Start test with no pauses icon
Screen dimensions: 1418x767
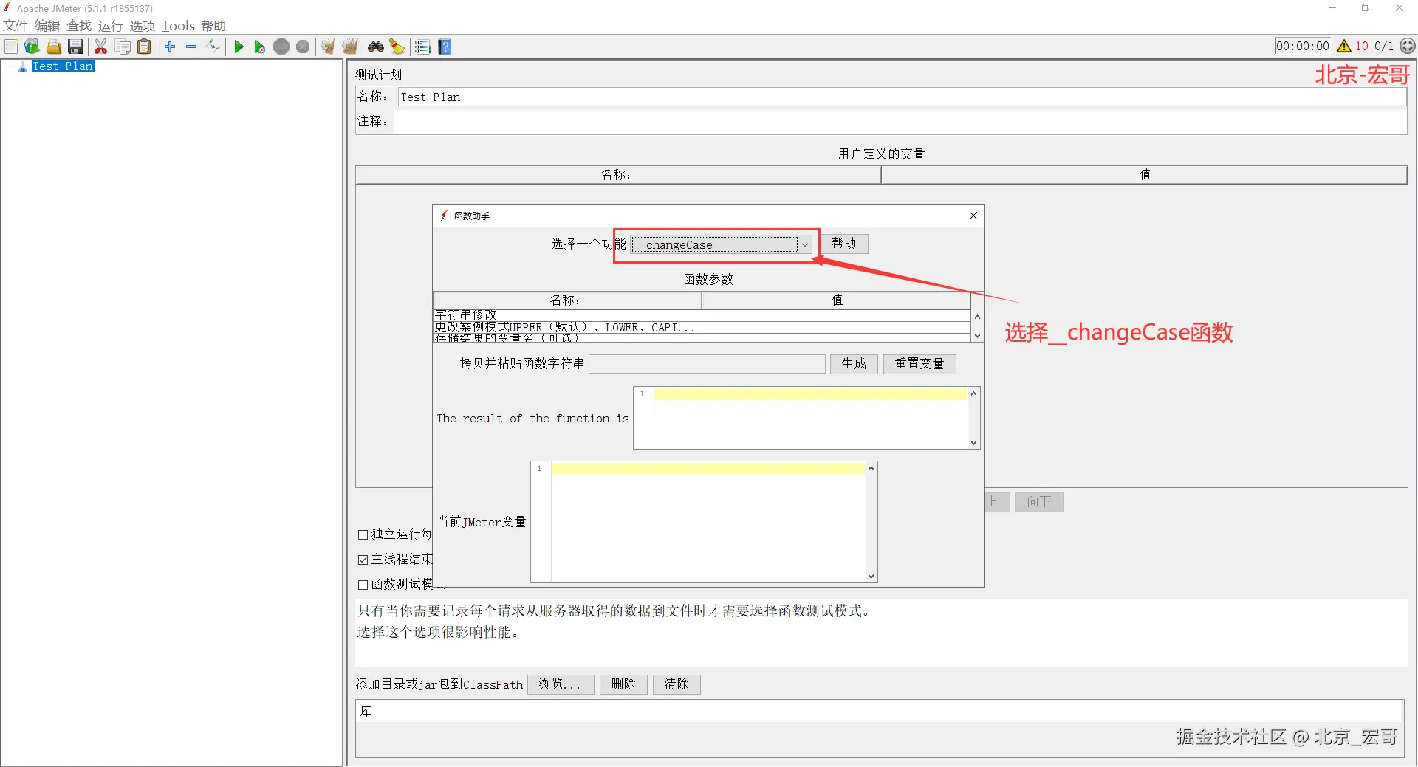pyautogui.click(x=260, y=47)
